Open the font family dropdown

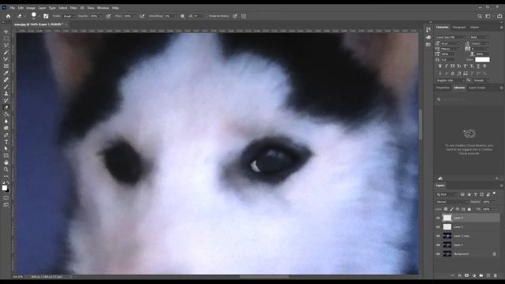pyautogui.click(x=451, y=37)
